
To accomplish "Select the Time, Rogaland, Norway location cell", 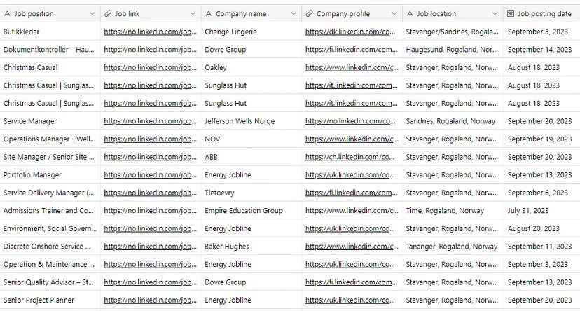I will pos(445,211).
